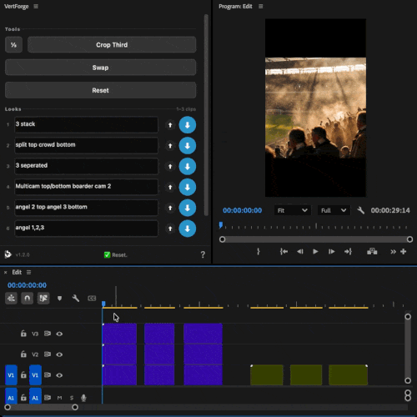Save to 'angel 2 top angel 3 bottom' slot
This screenshot has width=417, height=417.
tap(170, 208)
